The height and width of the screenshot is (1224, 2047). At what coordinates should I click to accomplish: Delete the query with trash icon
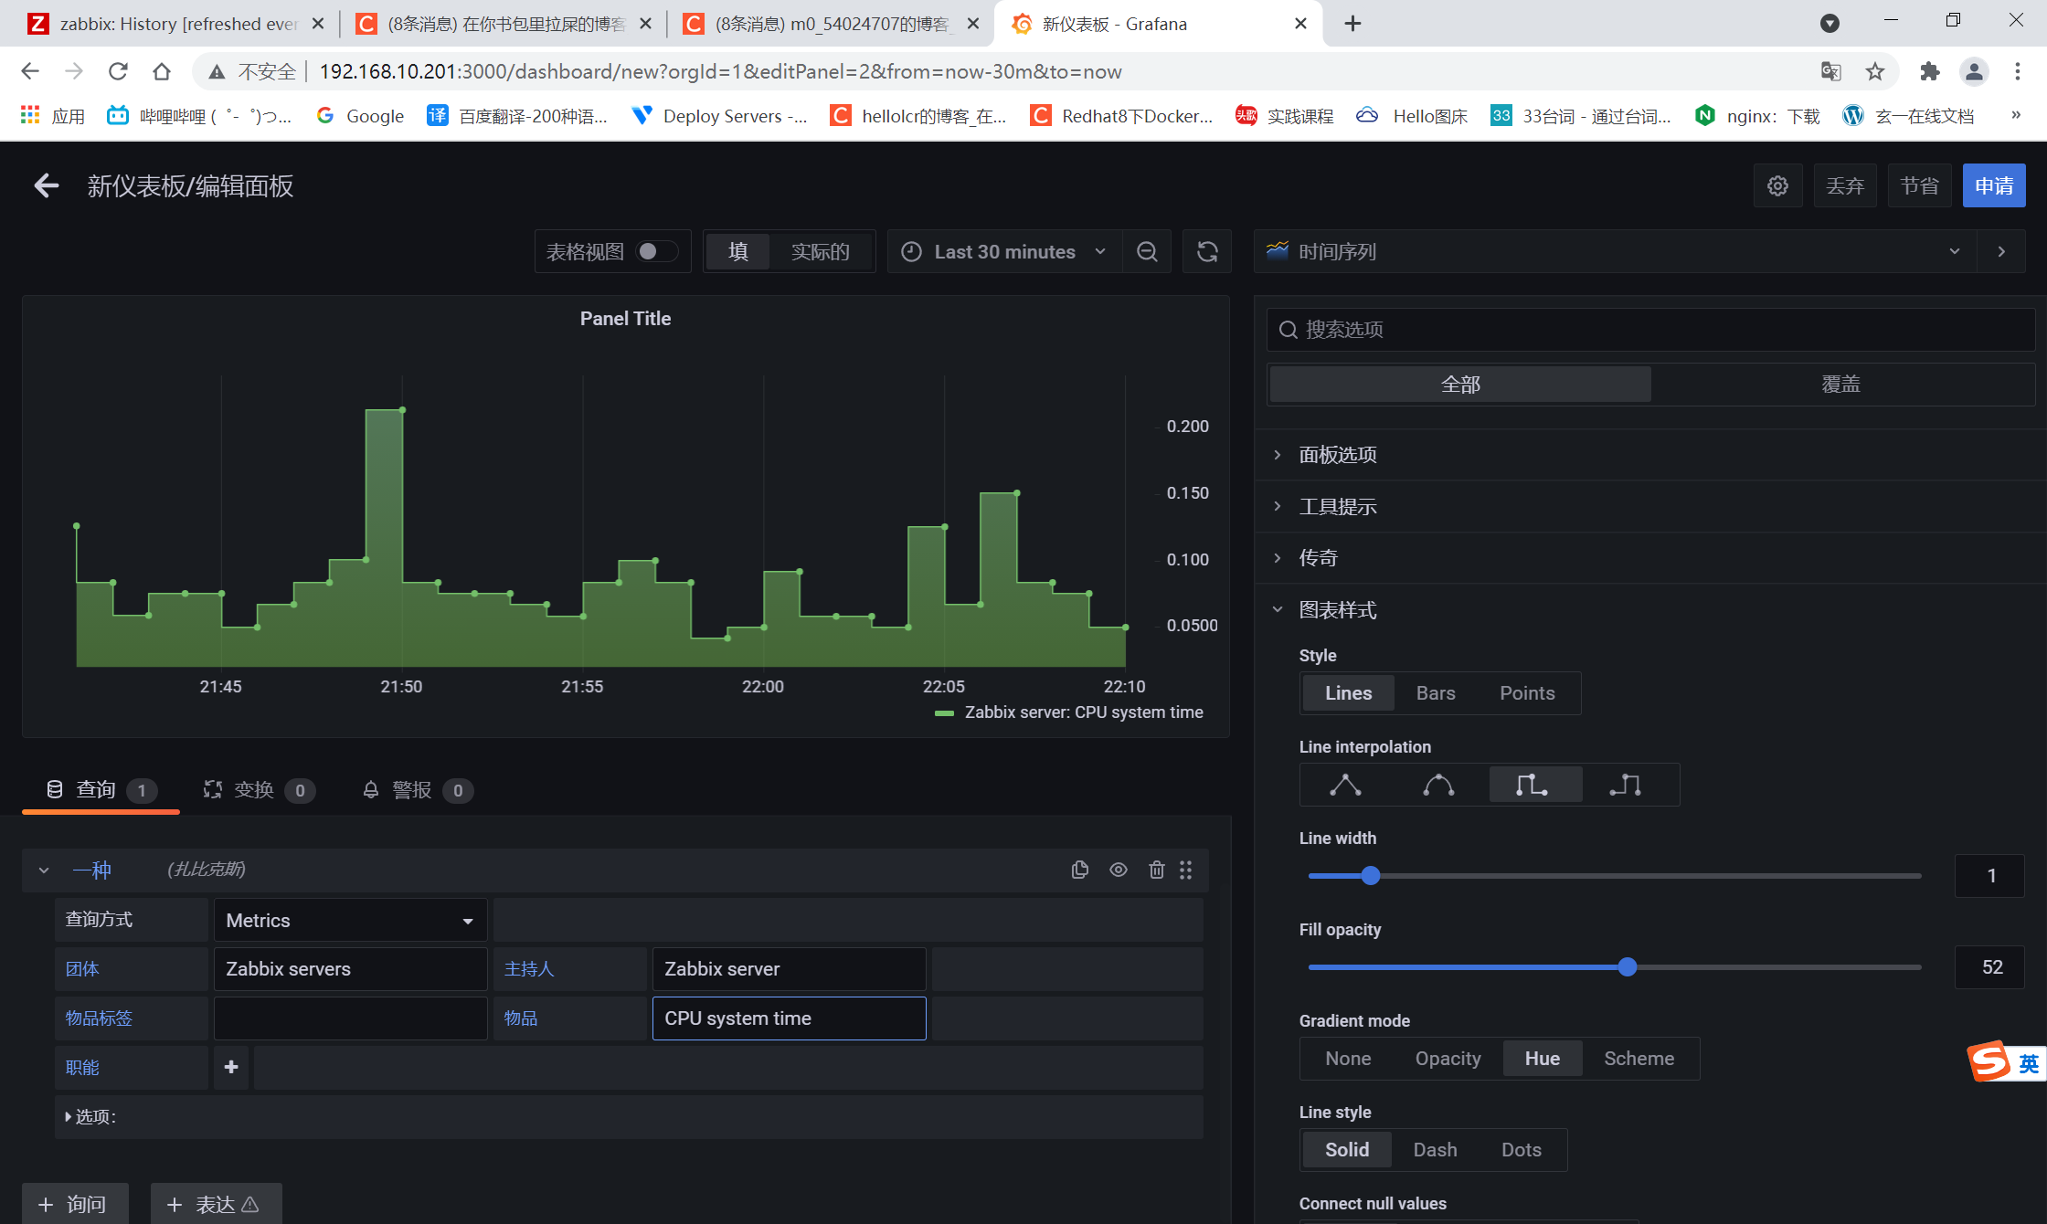click(1156, 870)
